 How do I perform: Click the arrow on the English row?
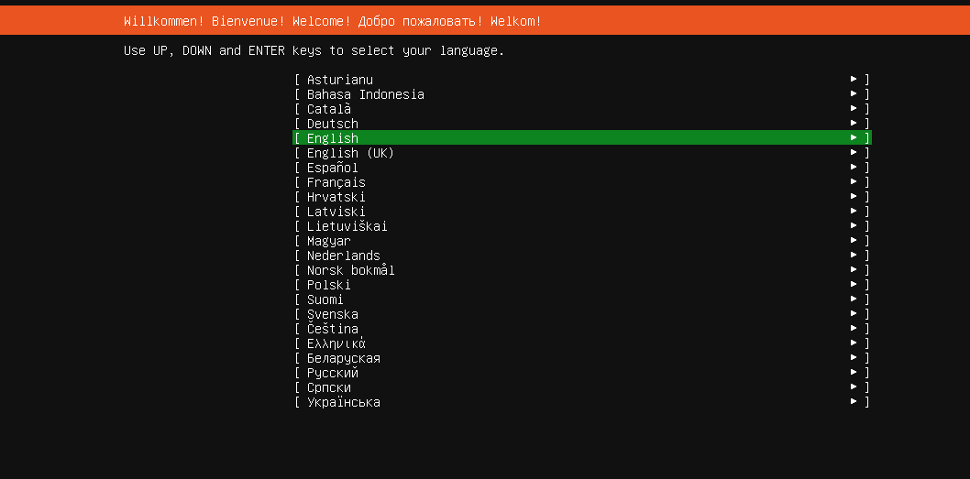click(854, 137)
